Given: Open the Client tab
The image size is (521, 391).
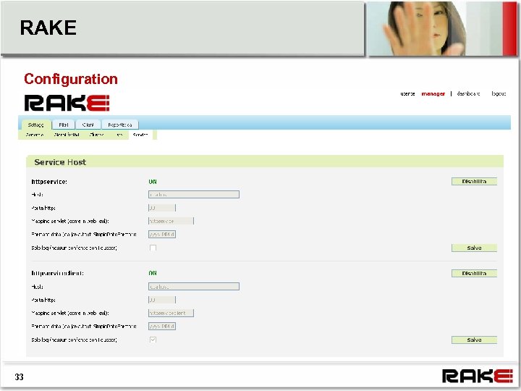Looking at the screenshot, I should click(88, 125).
